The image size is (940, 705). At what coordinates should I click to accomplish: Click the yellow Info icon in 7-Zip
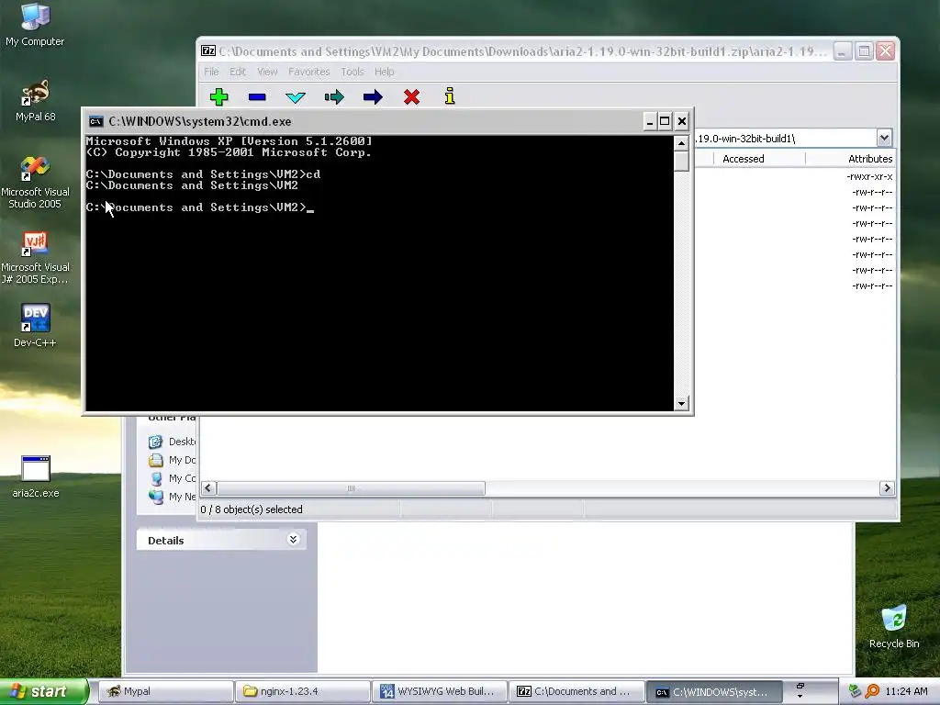coord(450,95)
